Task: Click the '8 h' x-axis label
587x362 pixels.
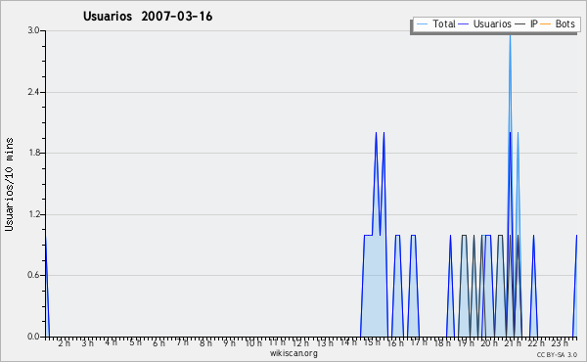Action: click(205, 343)
